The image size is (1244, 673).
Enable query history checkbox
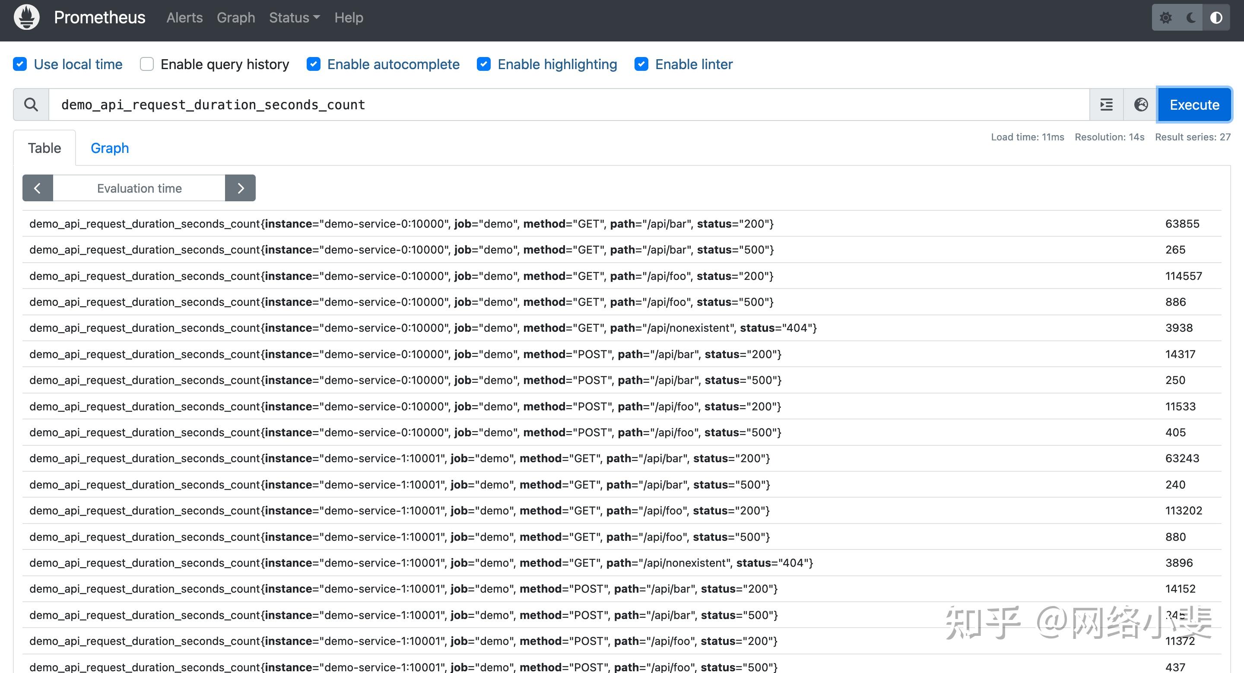pyautogui.click(x=147, y=64)
